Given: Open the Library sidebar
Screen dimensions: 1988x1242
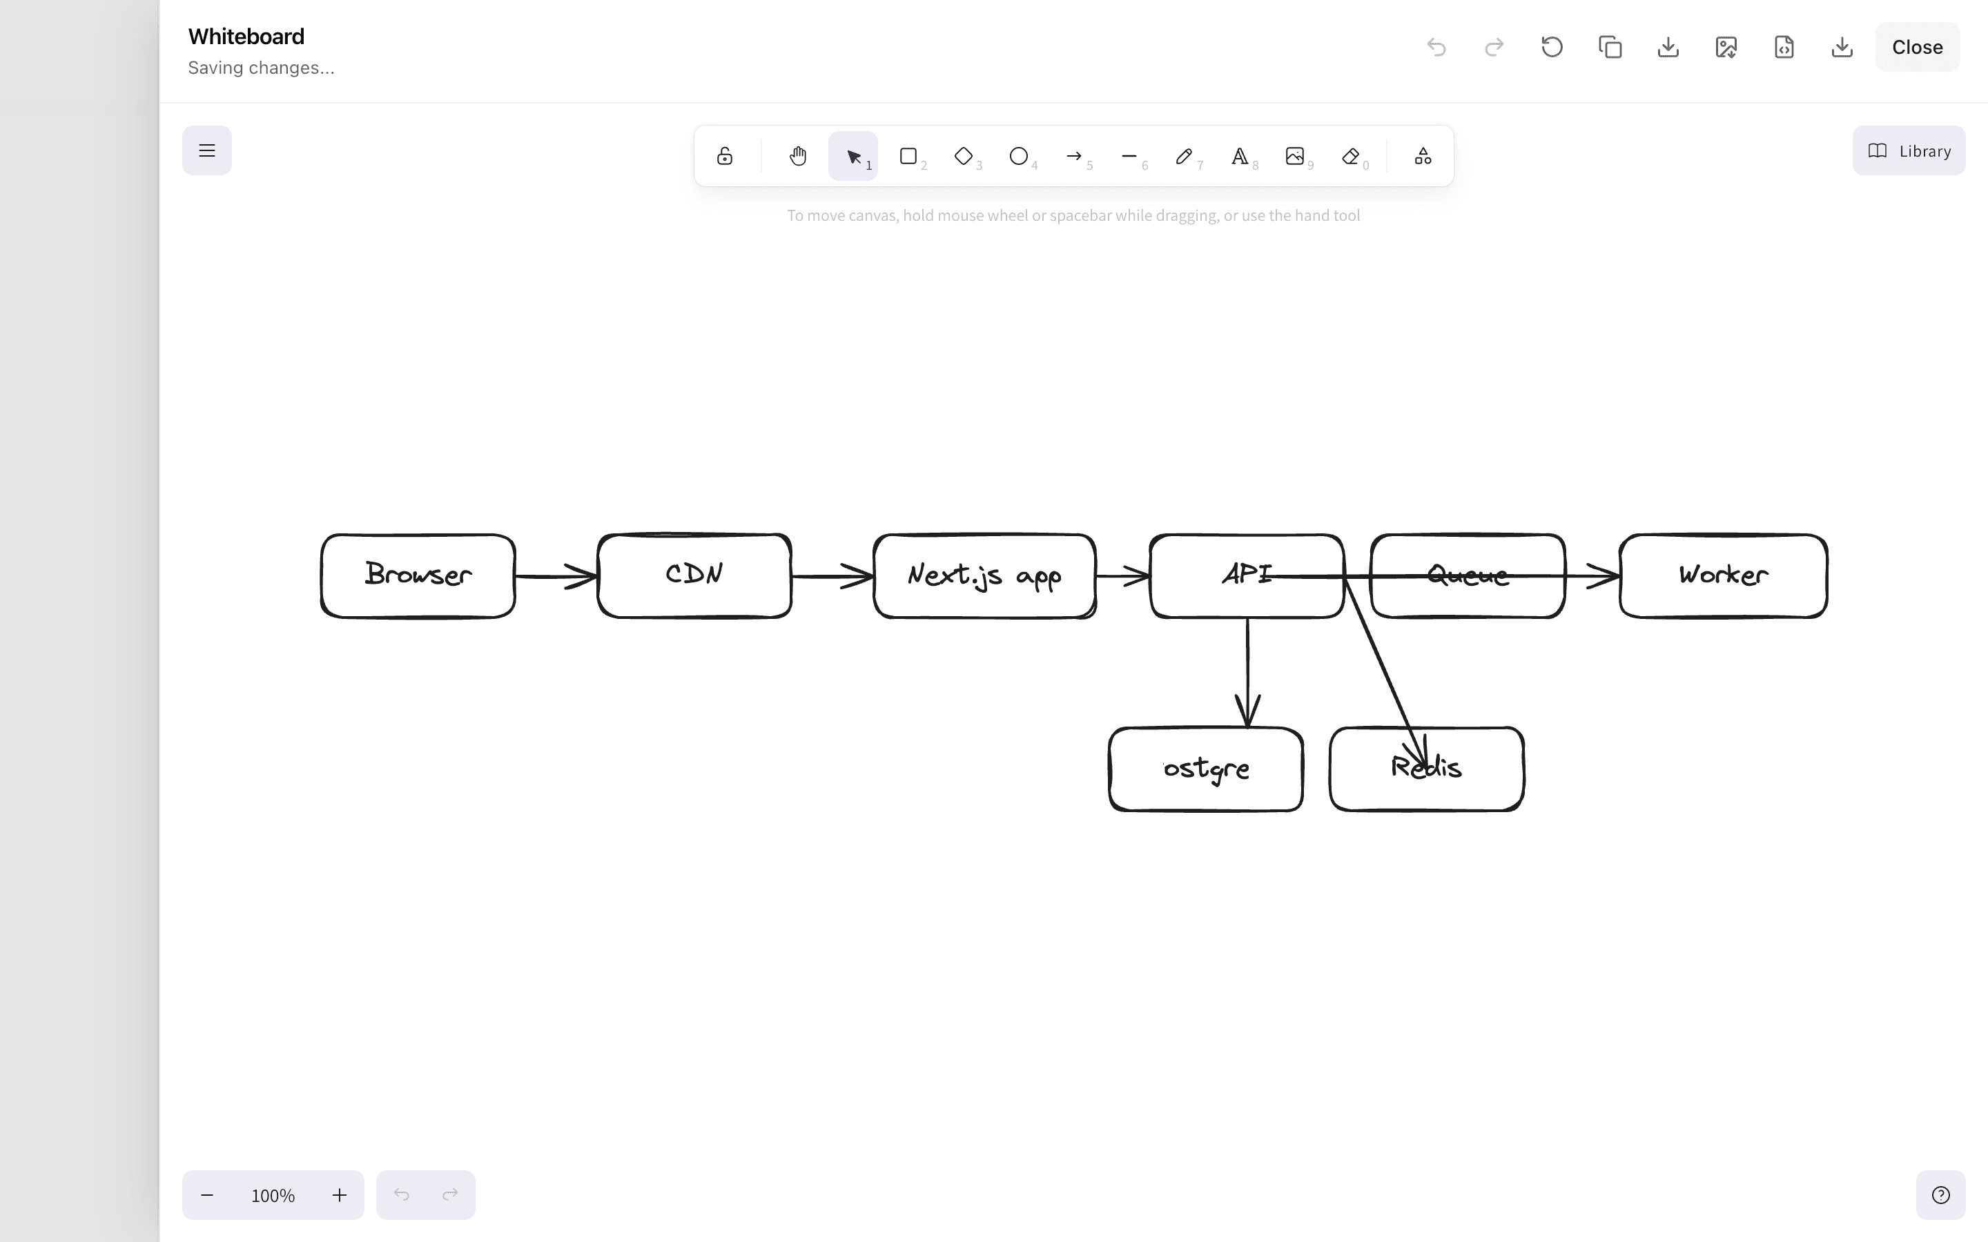Looking at the screenshot, I should click(x=1909, y=150).
